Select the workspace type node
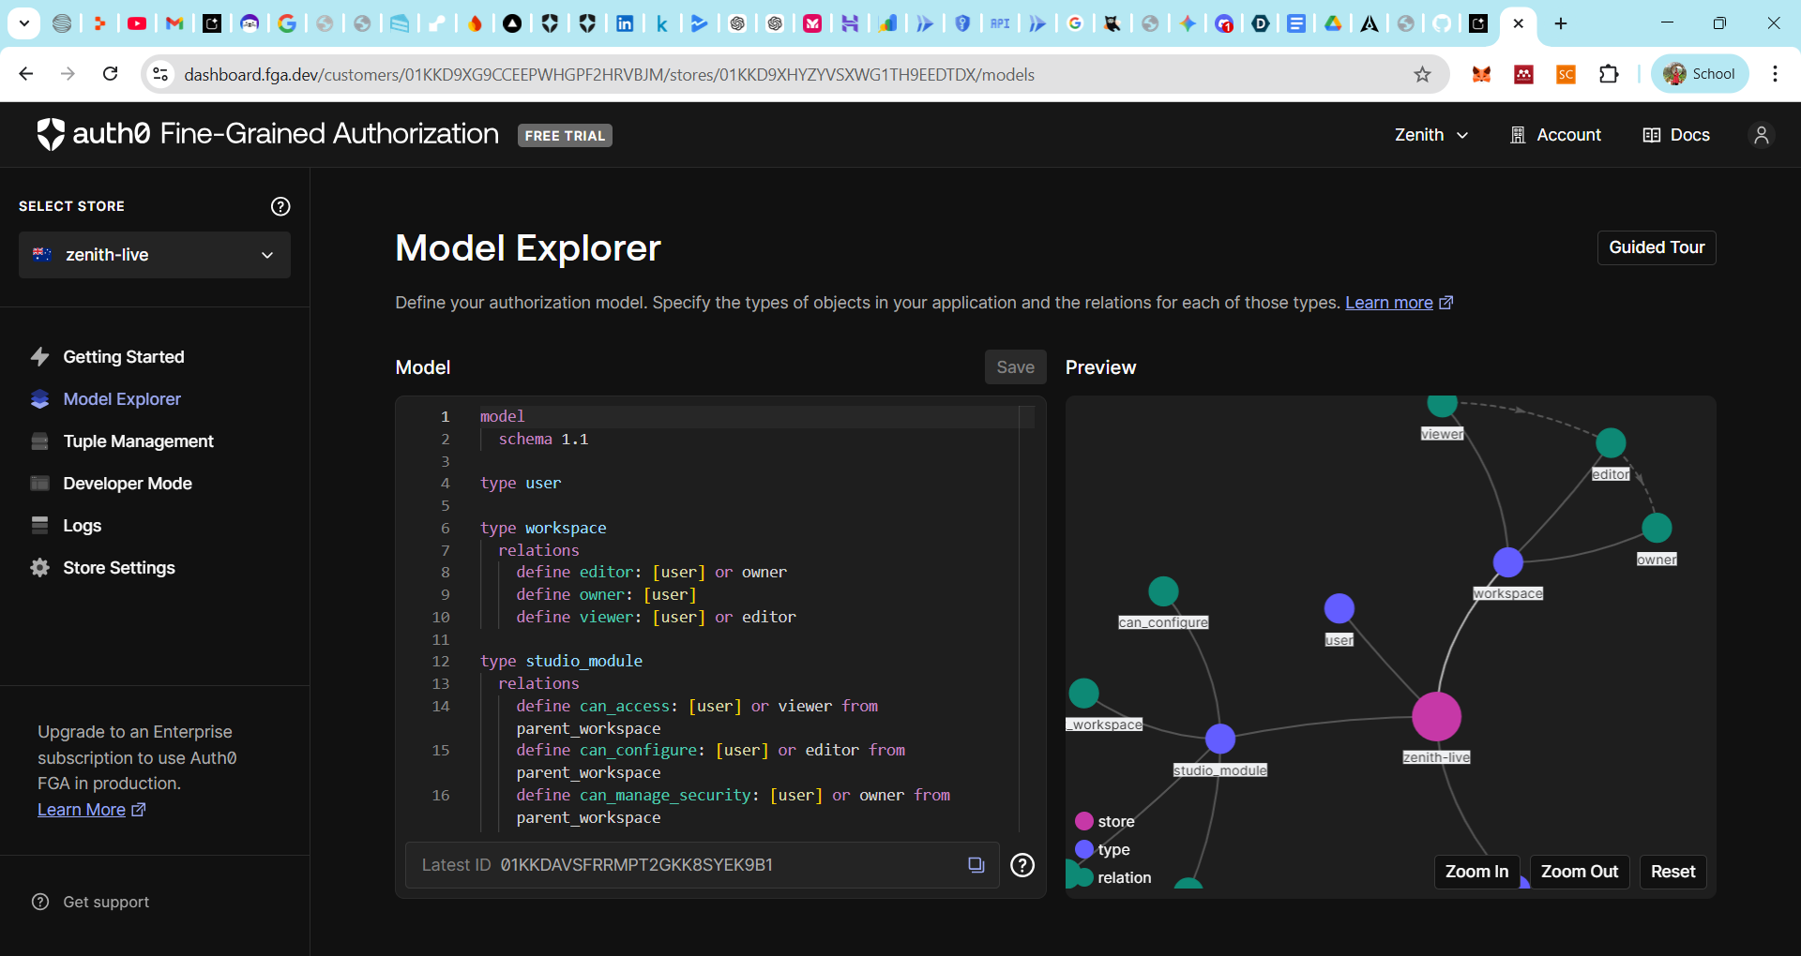1801x956 pixels. pyautogui.click(x=1507, y=562)
